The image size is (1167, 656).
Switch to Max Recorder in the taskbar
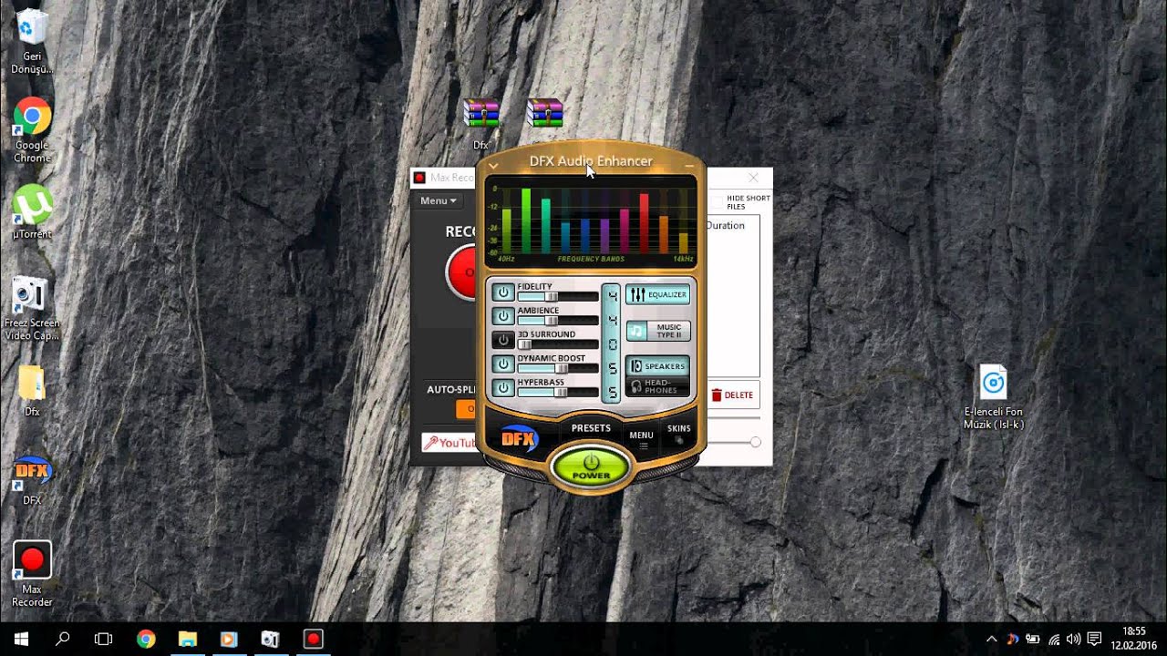[x=313, y=639]
